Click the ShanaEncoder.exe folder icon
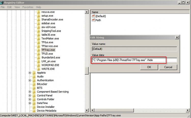 (38, 19)
